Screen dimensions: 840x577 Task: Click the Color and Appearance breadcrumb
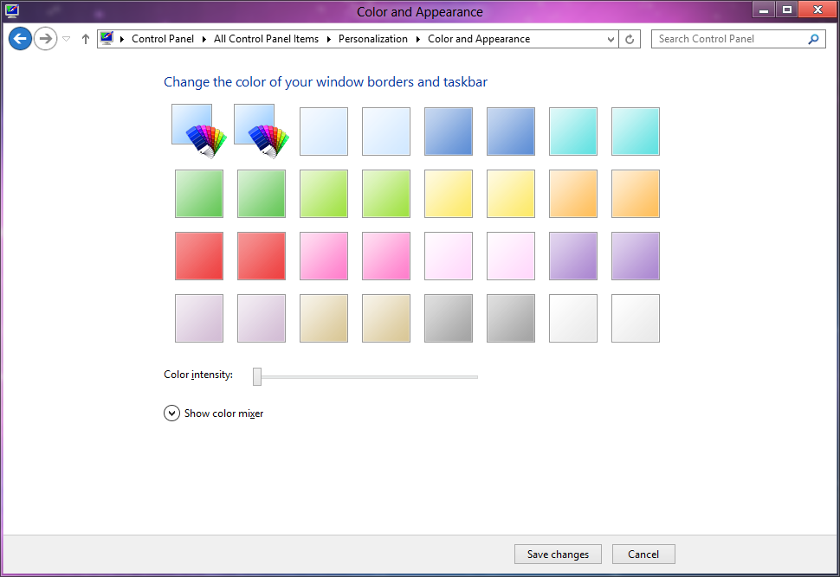coord(479,39)
